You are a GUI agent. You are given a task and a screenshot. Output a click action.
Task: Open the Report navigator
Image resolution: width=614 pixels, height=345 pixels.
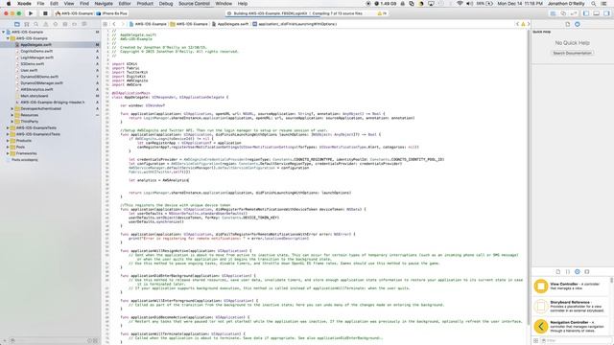click(x=84, y=24)
